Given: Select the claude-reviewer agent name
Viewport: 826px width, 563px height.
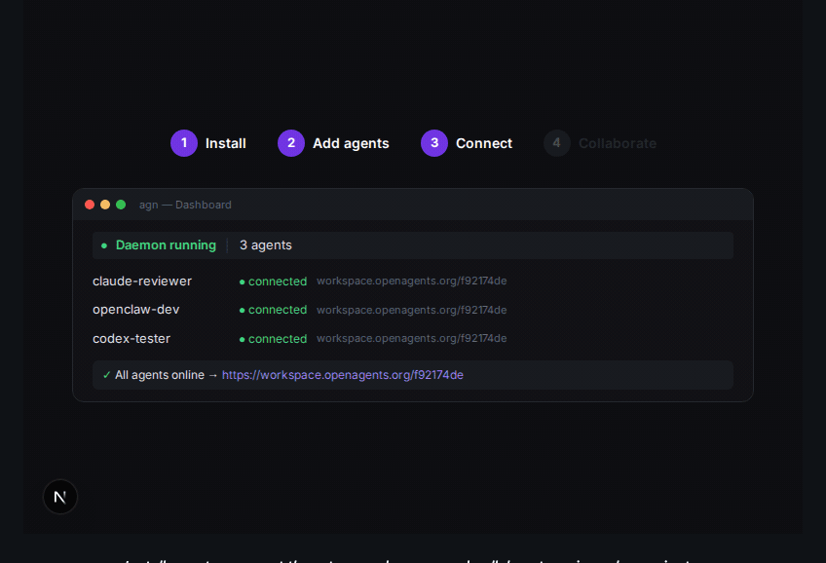Looking at the screenshot, I should click(x=142, y=281).
